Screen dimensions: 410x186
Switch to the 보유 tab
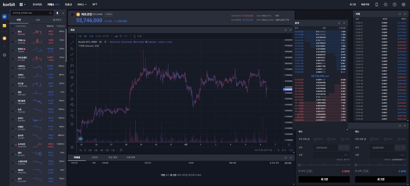pos(38,20)
